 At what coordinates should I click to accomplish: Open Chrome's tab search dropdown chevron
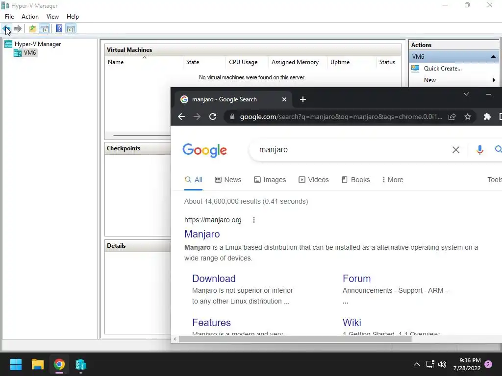click(466, 94)
